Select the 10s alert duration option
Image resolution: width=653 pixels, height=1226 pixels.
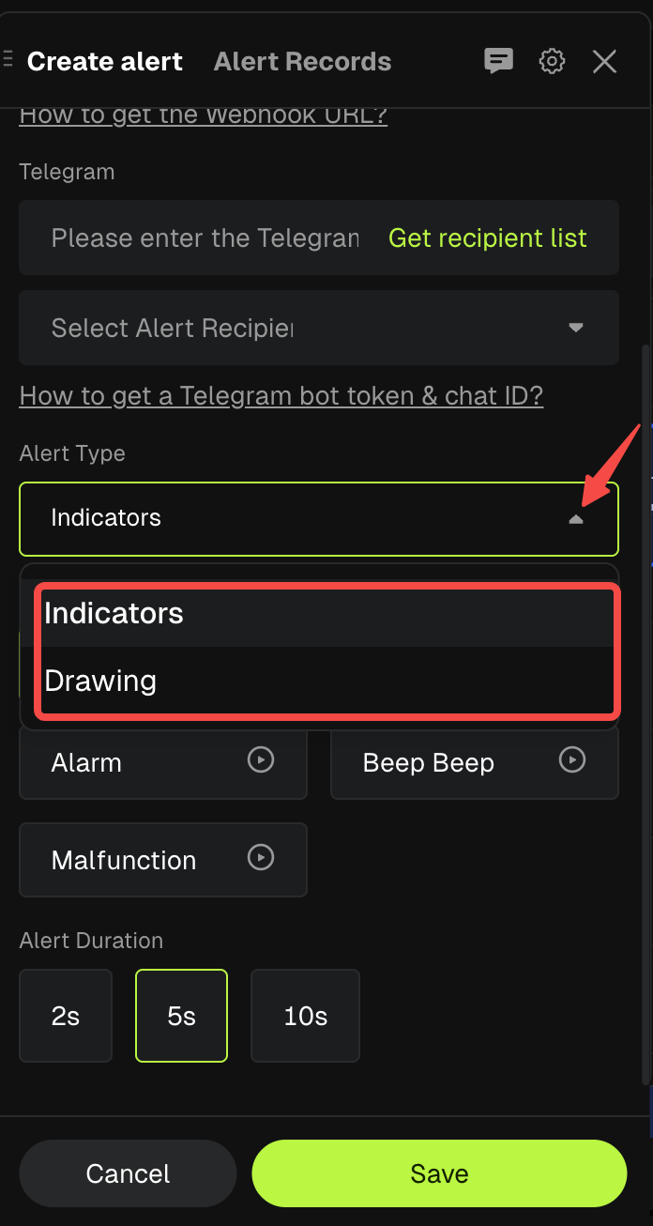305,1015
